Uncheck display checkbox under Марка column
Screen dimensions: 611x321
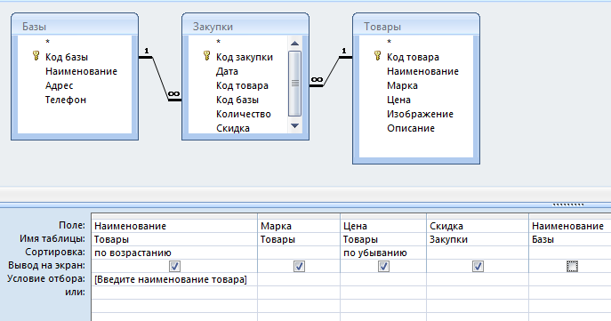click(x=299, y=267)
